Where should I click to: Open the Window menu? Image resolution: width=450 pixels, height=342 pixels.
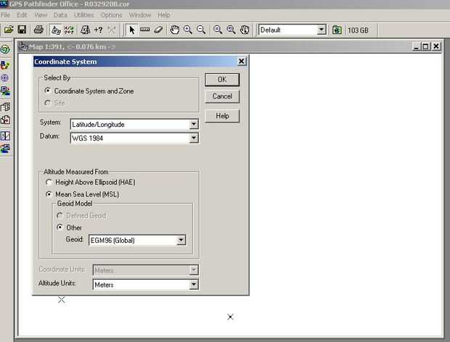[x=140, y=15]
